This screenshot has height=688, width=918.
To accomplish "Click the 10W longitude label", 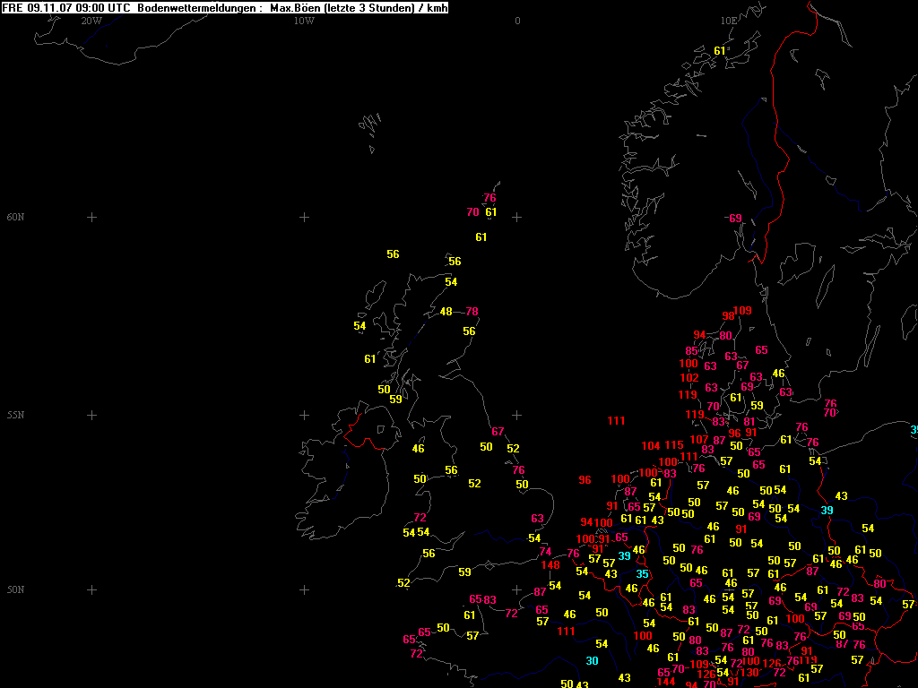I will (304, 21).
